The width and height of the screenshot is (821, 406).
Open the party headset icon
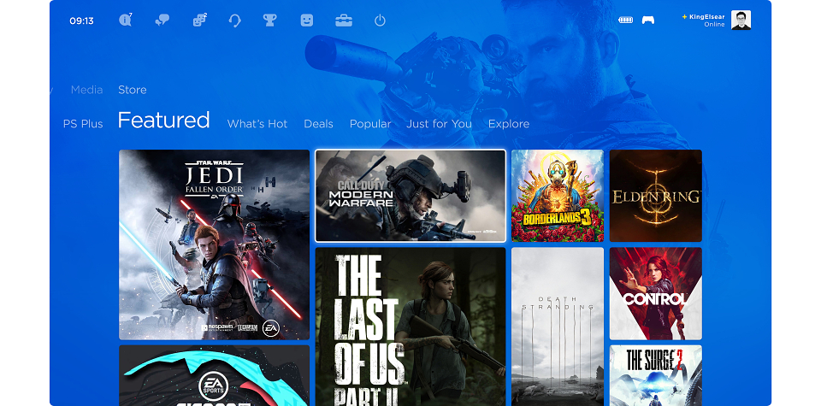[x=235, y=21]
